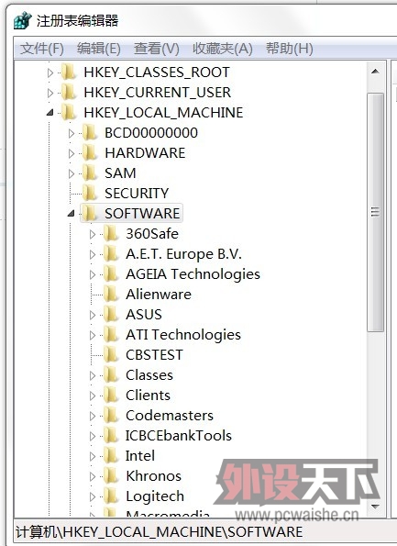
Task: Open the 收藏夹(A) favorites menu
Action: pyautogui.click(x=223, y=49)
